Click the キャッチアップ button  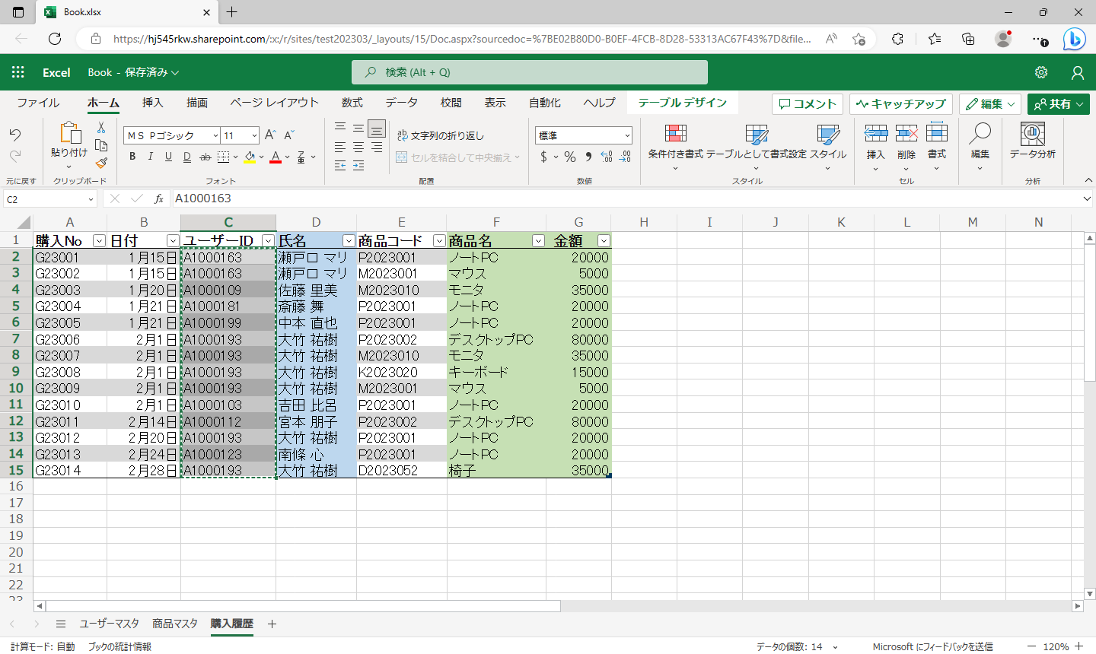[x=901, y=103]
